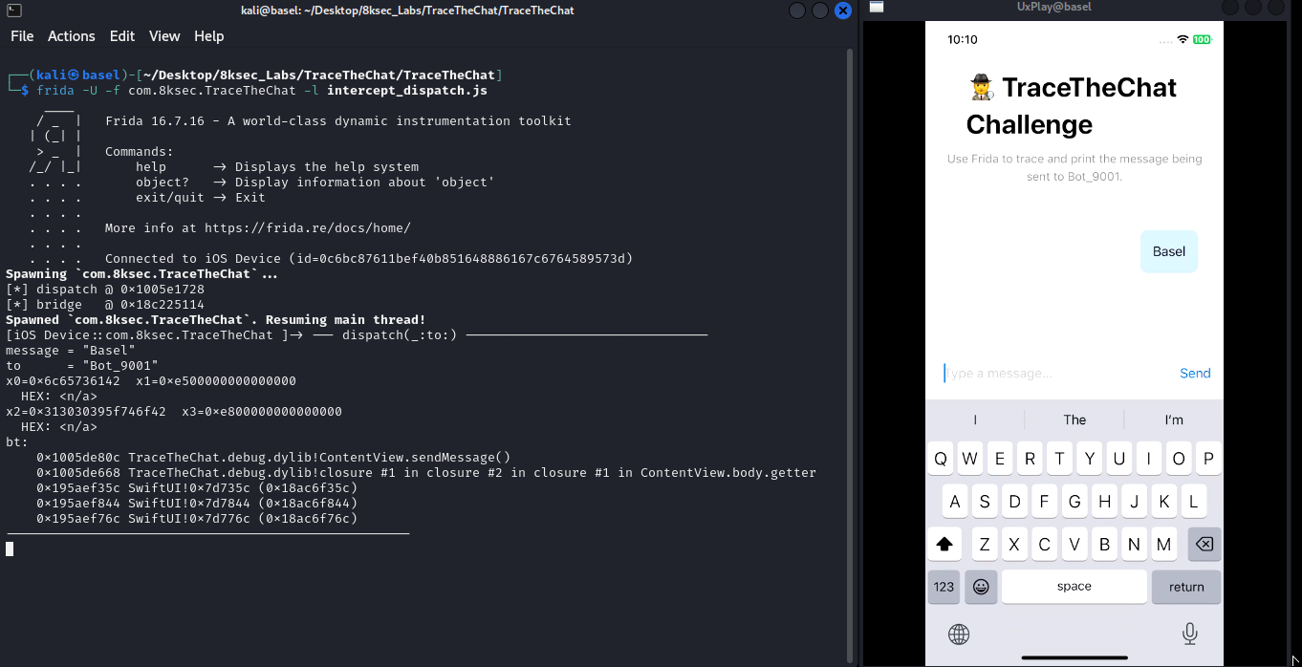
Task: Tap the Y key
Action: (x=1089, y=459)
